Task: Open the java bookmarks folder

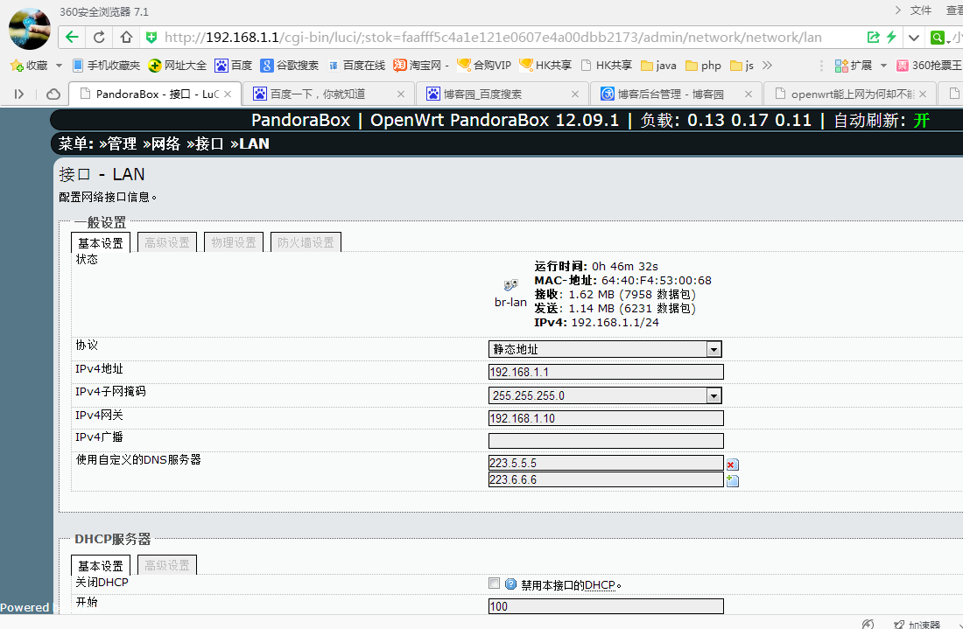Action: click(x=658, y=65)
